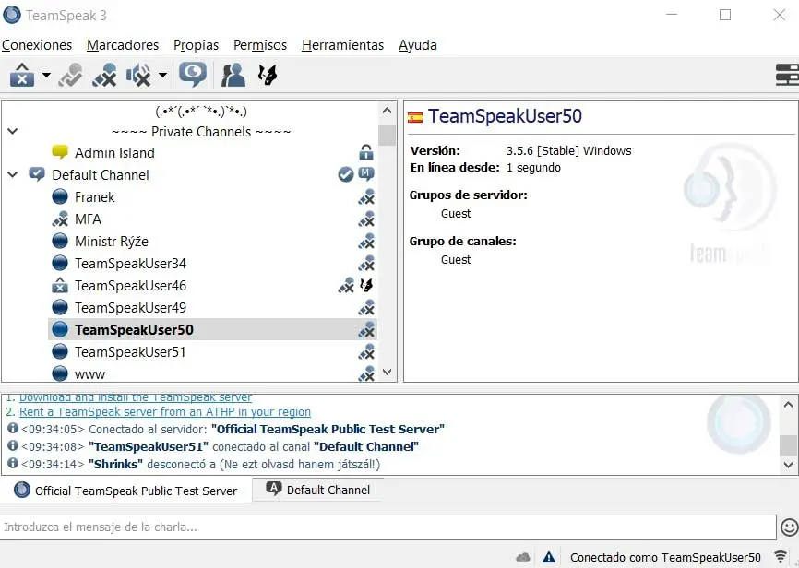Open the emoticon smiley picker
Viewport: 799px width, 568px height.
(x=790, y=527)
